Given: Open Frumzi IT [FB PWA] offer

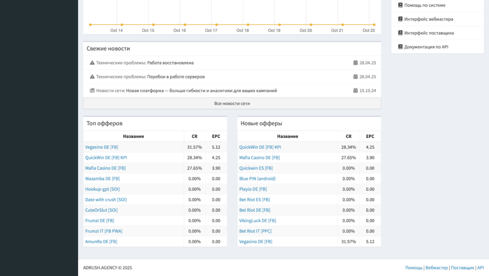Looking at the screenshot, I should click(104, 231).
